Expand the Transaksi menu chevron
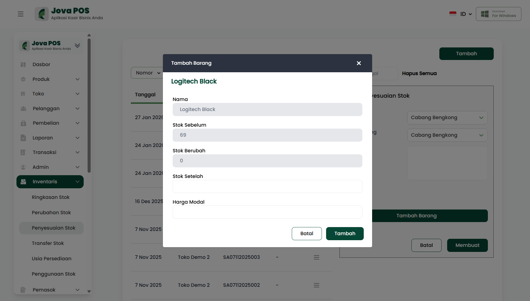This screenshot has height=301, width=530. pos(78,152)
